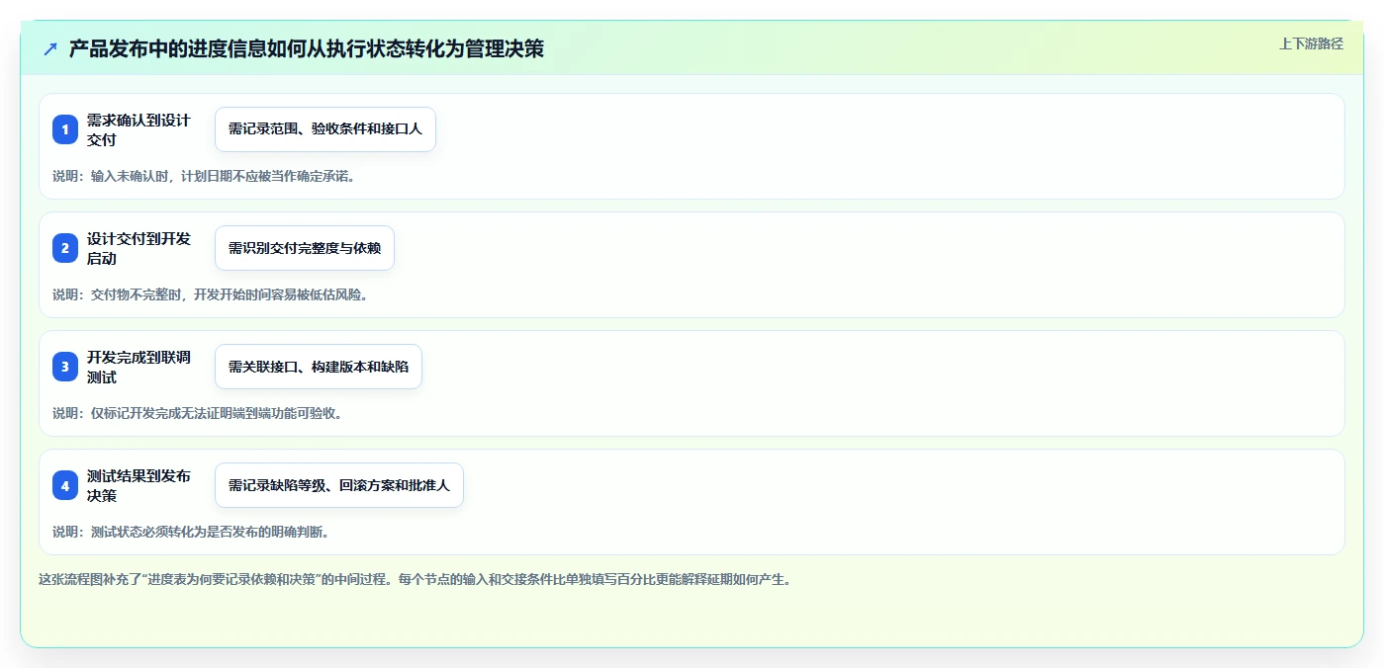Click the step 4 number badge
The width and height of the screenshot is (1384, 668).
(65, 485)
